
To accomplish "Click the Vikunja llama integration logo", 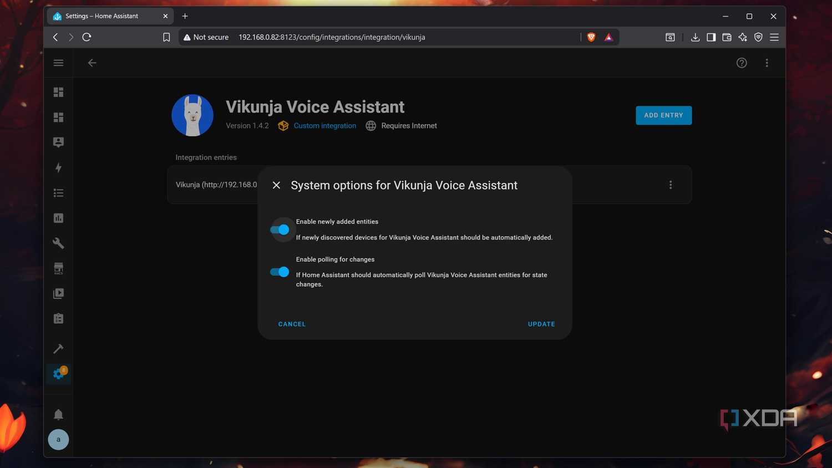I will pos(192,115).
